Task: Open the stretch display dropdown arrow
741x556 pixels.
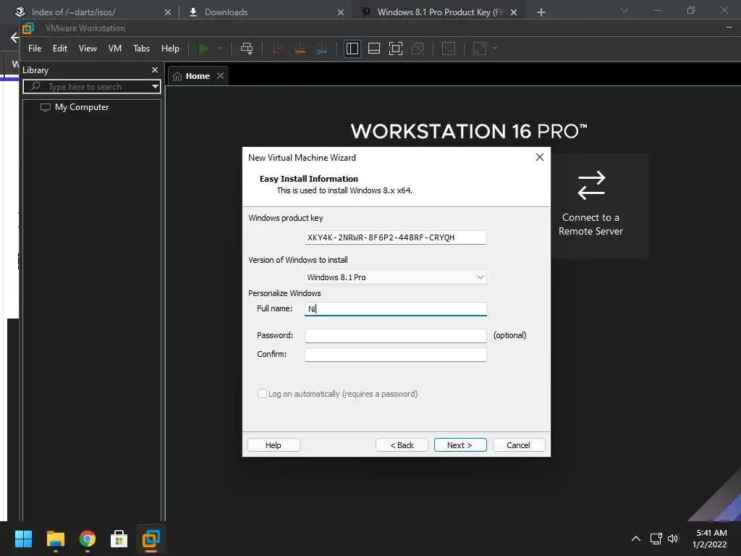Action: (x=495, y=49)
